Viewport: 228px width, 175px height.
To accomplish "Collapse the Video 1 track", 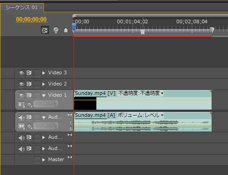I will (x=44, y=95).
